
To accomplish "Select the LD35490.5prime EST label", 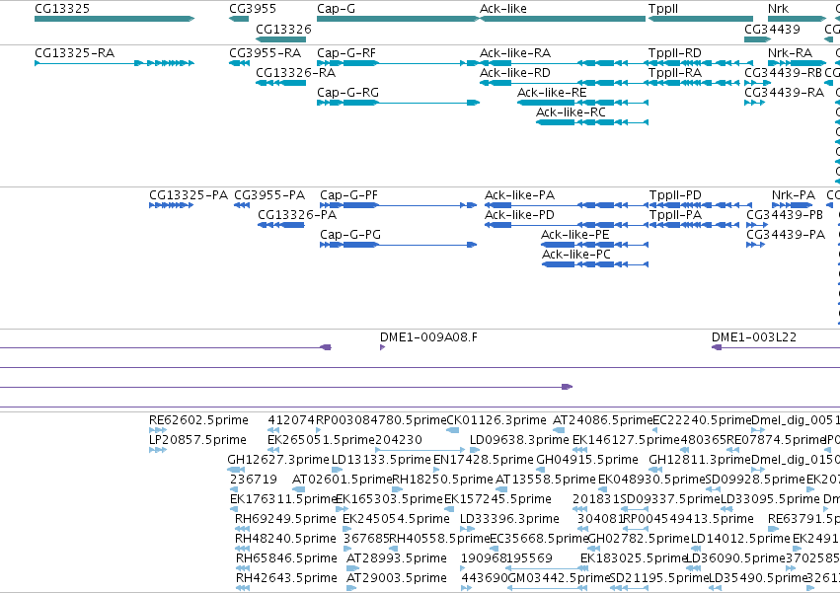I will 757,578.
